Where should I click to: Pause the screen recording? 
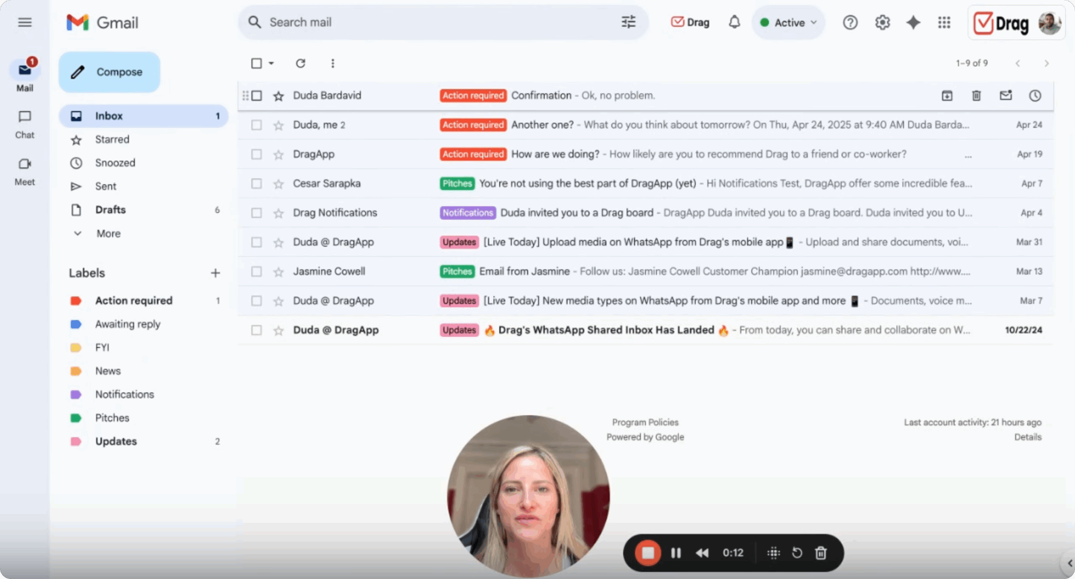[676, 553]
